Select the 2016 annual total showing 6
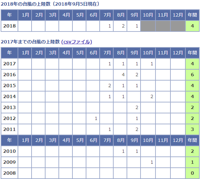 click(192, 75)
